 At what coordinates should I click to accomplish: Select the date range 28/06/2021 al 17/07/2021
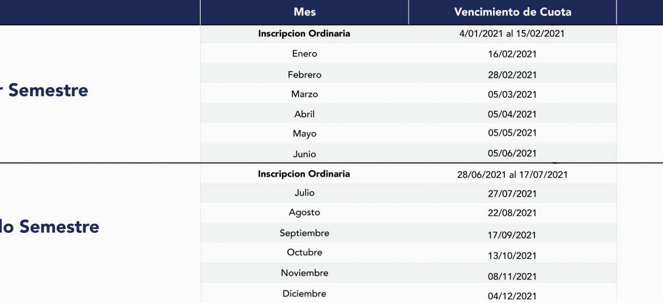(512, 174)
